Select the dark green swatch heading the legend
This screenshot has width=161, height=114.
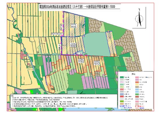(122, 77)
